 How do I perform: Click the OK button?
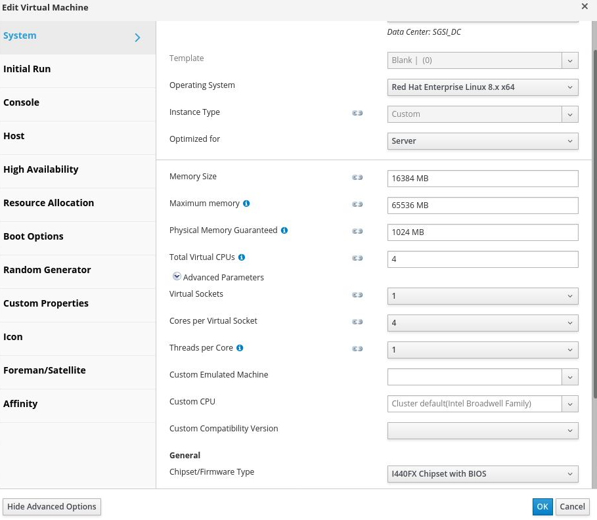pyautogui.click(x=542, y=506)
